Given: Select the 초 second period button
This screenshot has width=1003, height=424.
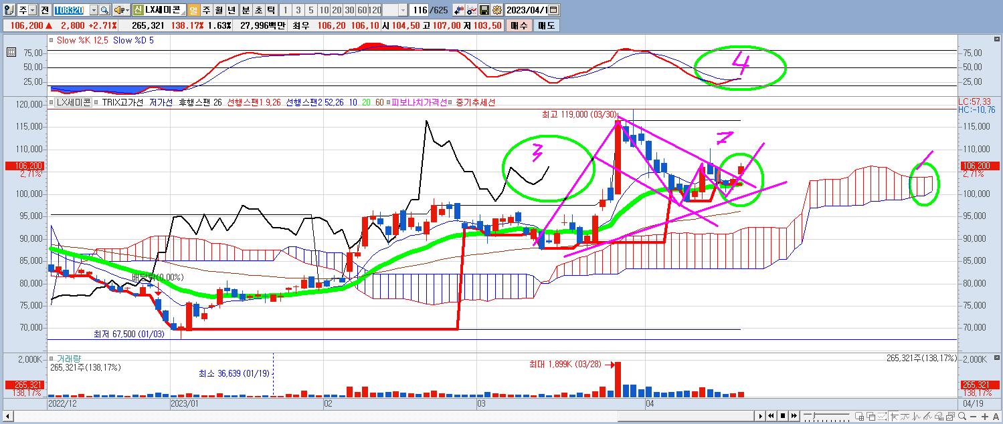Looking at the screenshot, I should 258,10.
